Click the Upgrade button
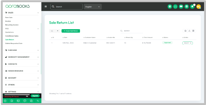Screen dimensions: 206x105 [x=35, y=96]
